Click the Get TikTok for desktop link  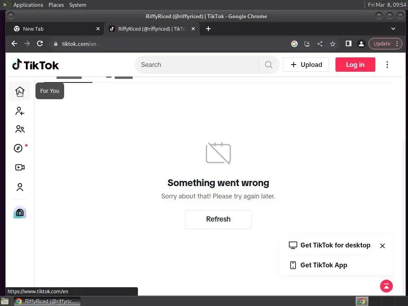pos(330,245)
